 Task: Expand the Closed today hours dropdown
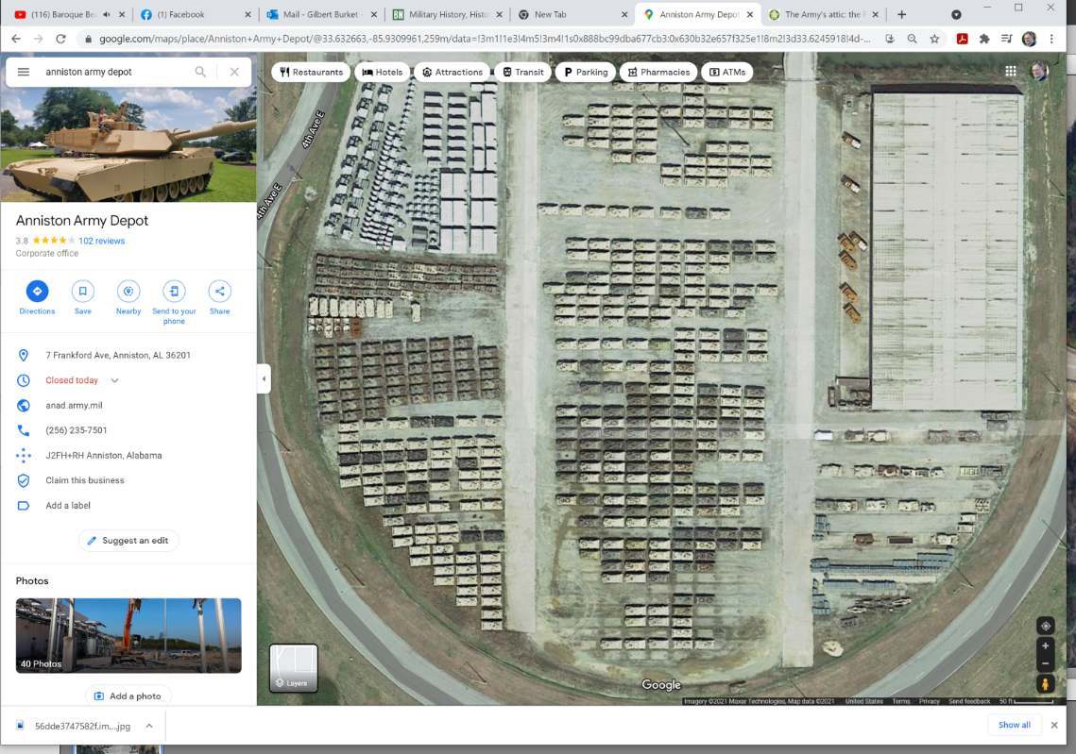coord(114,380)
